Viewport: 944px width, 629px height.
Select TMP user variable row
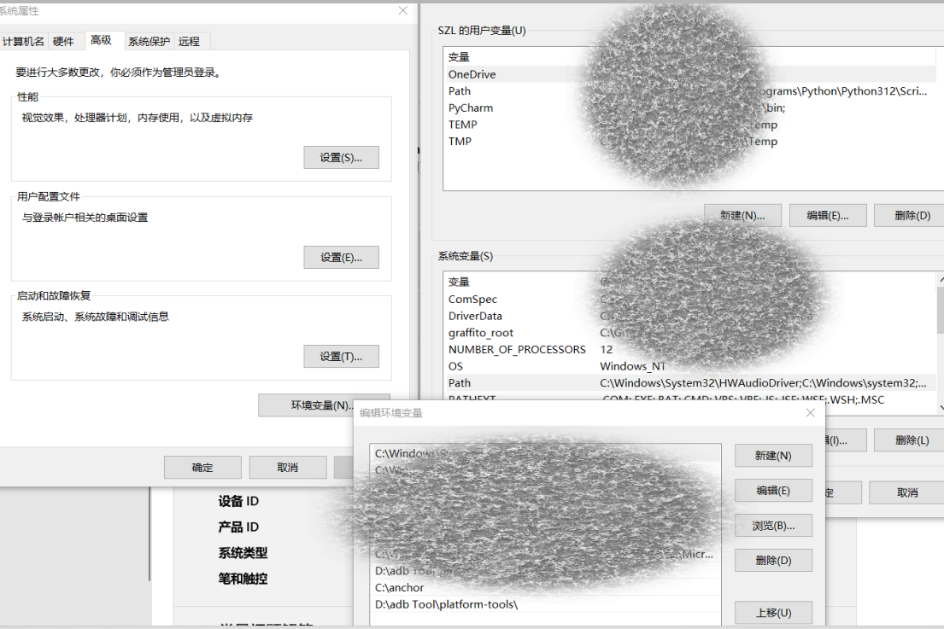click(x=692, y=142)
